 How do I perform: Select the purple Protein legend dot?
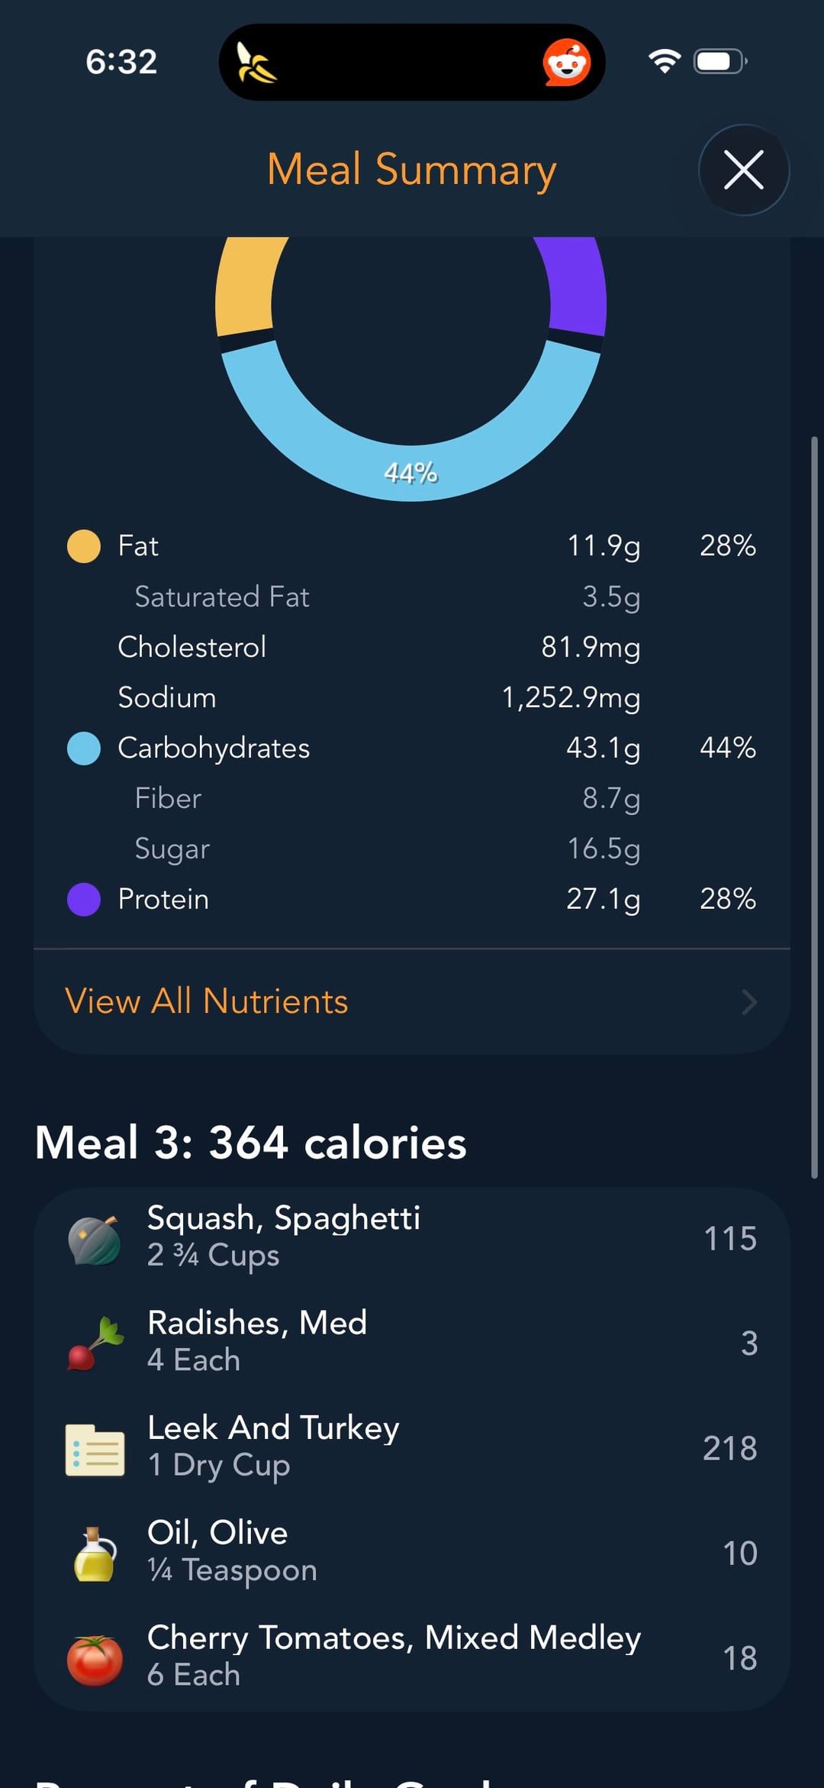pyautogui.click(x=84, y=899)
